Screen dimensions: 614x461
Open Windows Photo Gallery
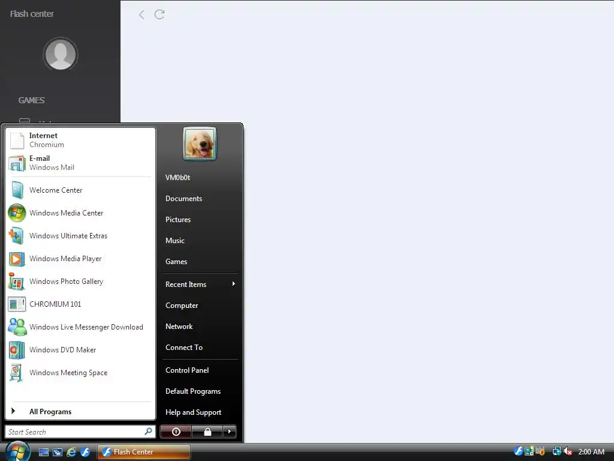coord(80,282)
